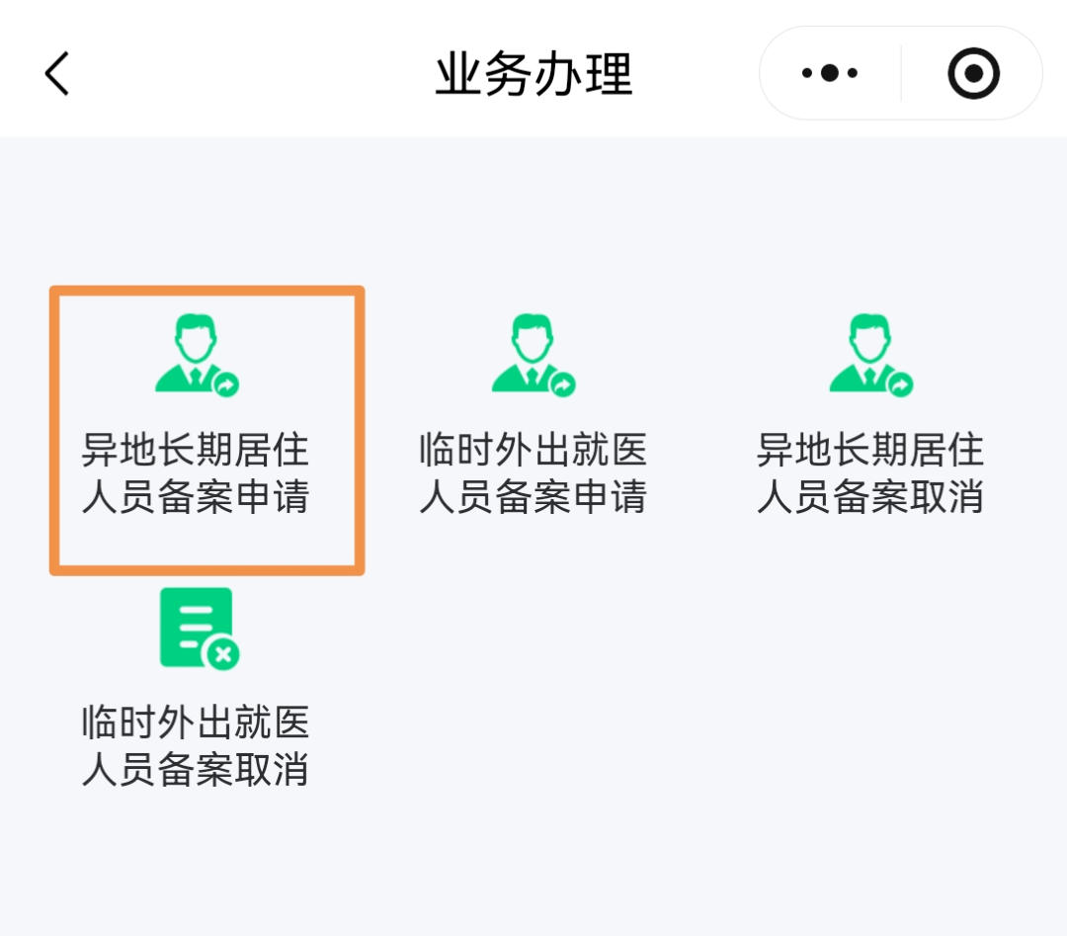Open 临时外出就医人员备案申请 text label
Image resolution: width=1067 pixels, height=936 pixels.
(533, 473)
